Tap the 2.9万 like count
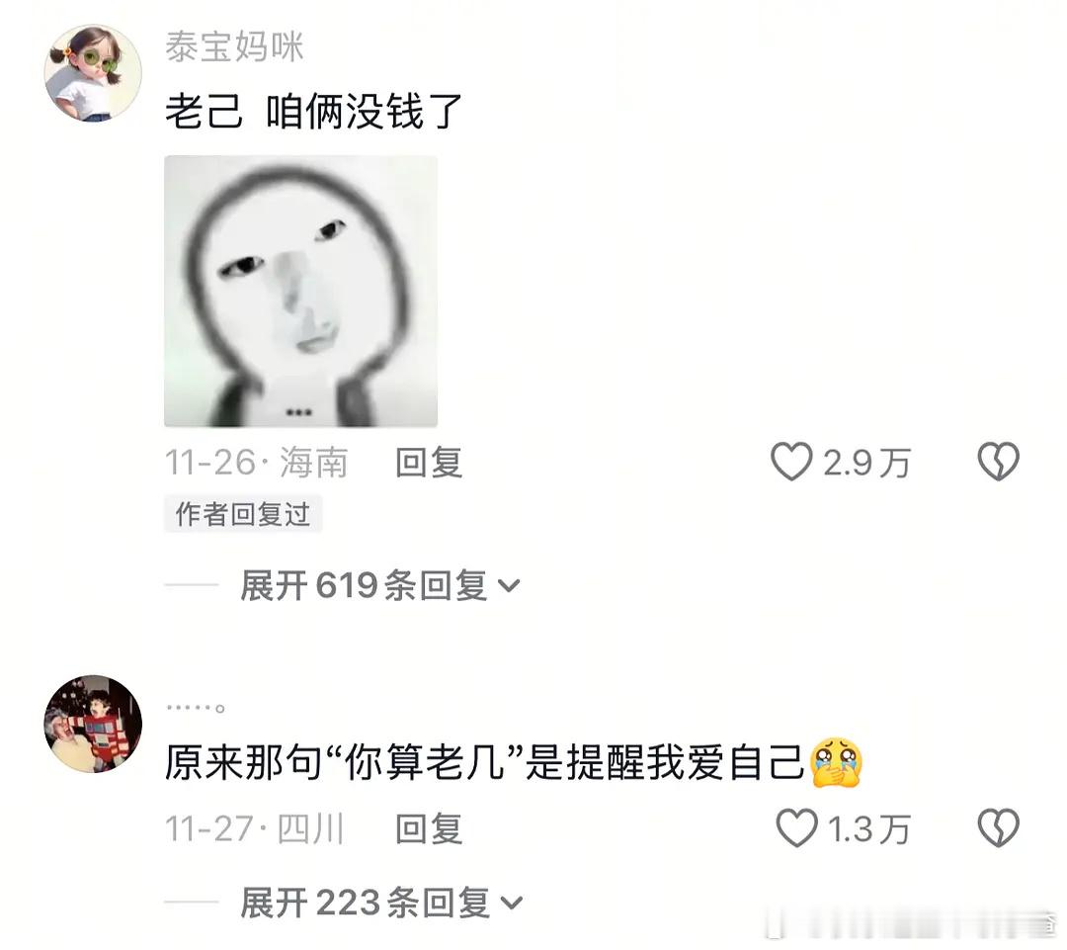Image resolution: width=1067 pixels, height=950 pixels. coord(866,463)
